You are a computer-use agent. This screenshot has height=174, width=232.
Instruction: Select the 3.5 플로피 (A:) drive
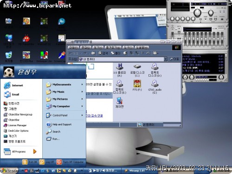click(x=120, y=70)
